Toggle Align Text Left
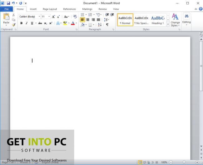Screen dimensions: 203x165 pyautogui.click(x=82, y=20)
